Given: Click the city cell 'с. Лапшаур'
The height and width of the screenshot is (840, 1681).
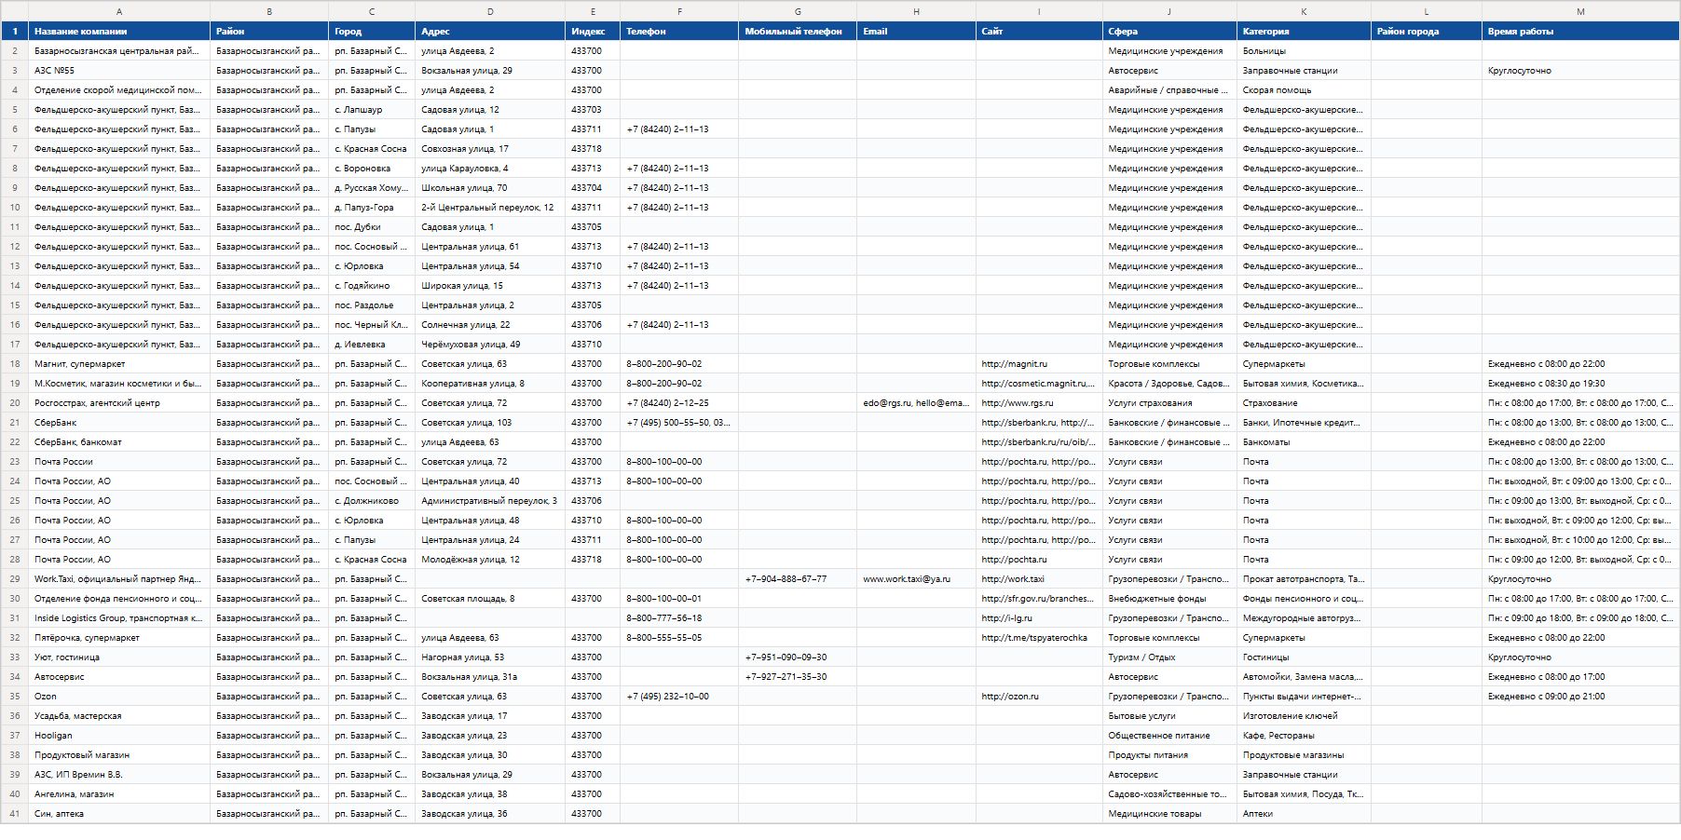Looking at the screenshot, I should pyautogui.click(x=372, y=110).
